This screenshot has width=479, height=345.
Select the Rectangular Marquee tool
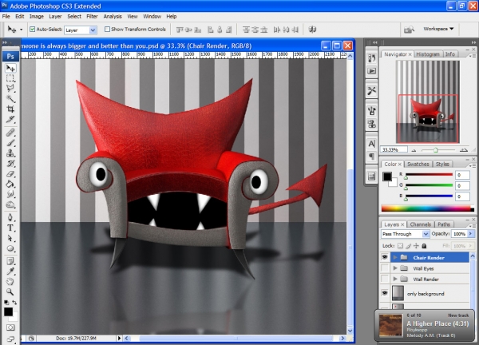point(10,78)
